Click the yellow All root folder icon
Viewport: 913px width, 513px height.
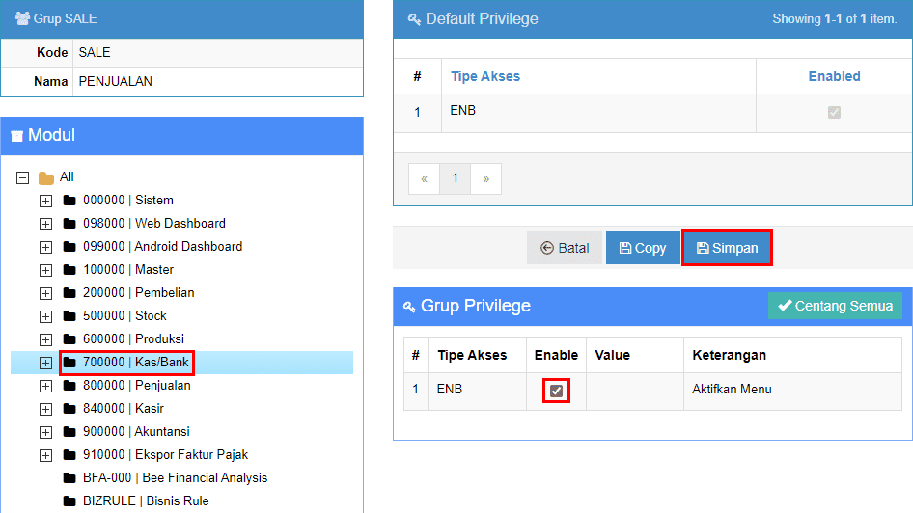[45, 177]
